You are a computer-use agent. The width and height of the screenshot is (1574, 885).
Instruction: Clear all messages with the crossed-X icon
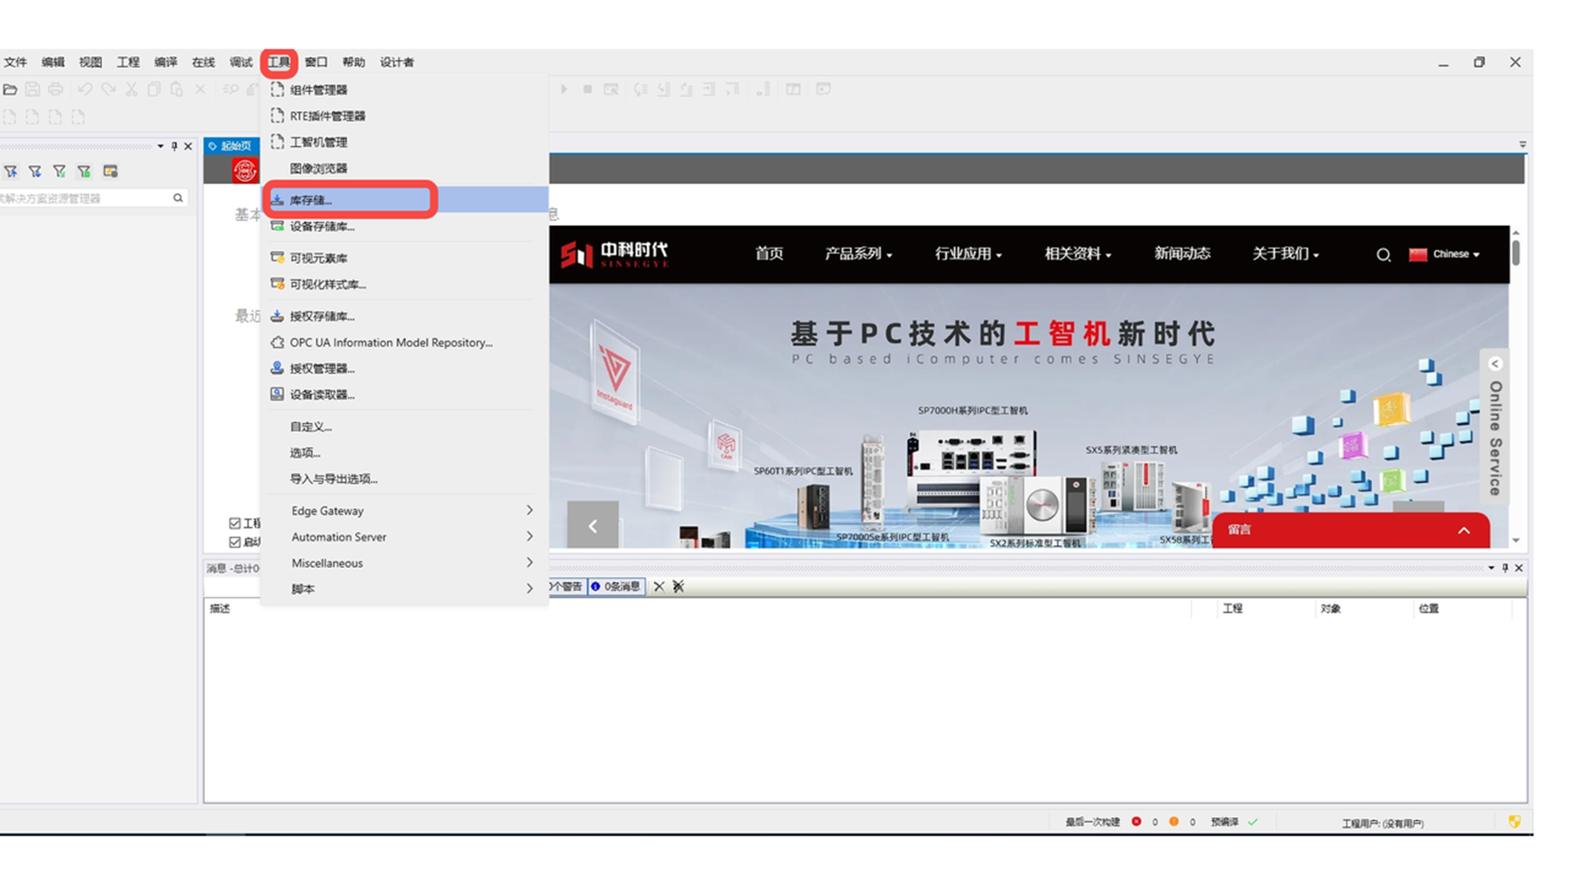[x=678, y=587]
